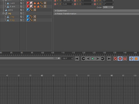Screen dimensions: 139x104
Task: Collapse the Leg hierarchy in object tree
Action: (3, 13)
